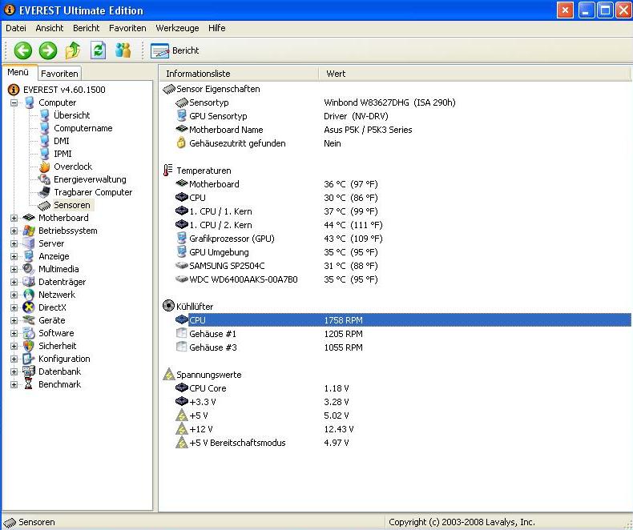Click the EVEREST v4.60.1500 root icon
This screenshot has height=530, width=633.
pyautogui.click(x=14, y=90)
